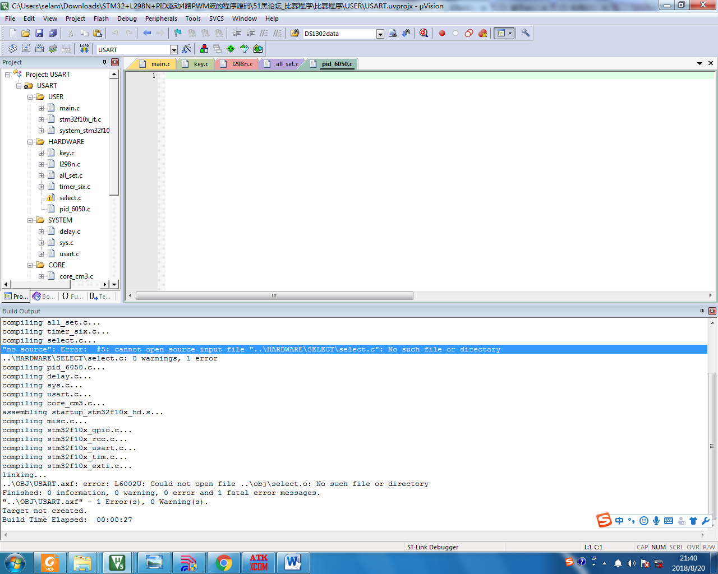Click the Pack Installer icon

pyautogui.click(x=258, y=49)
